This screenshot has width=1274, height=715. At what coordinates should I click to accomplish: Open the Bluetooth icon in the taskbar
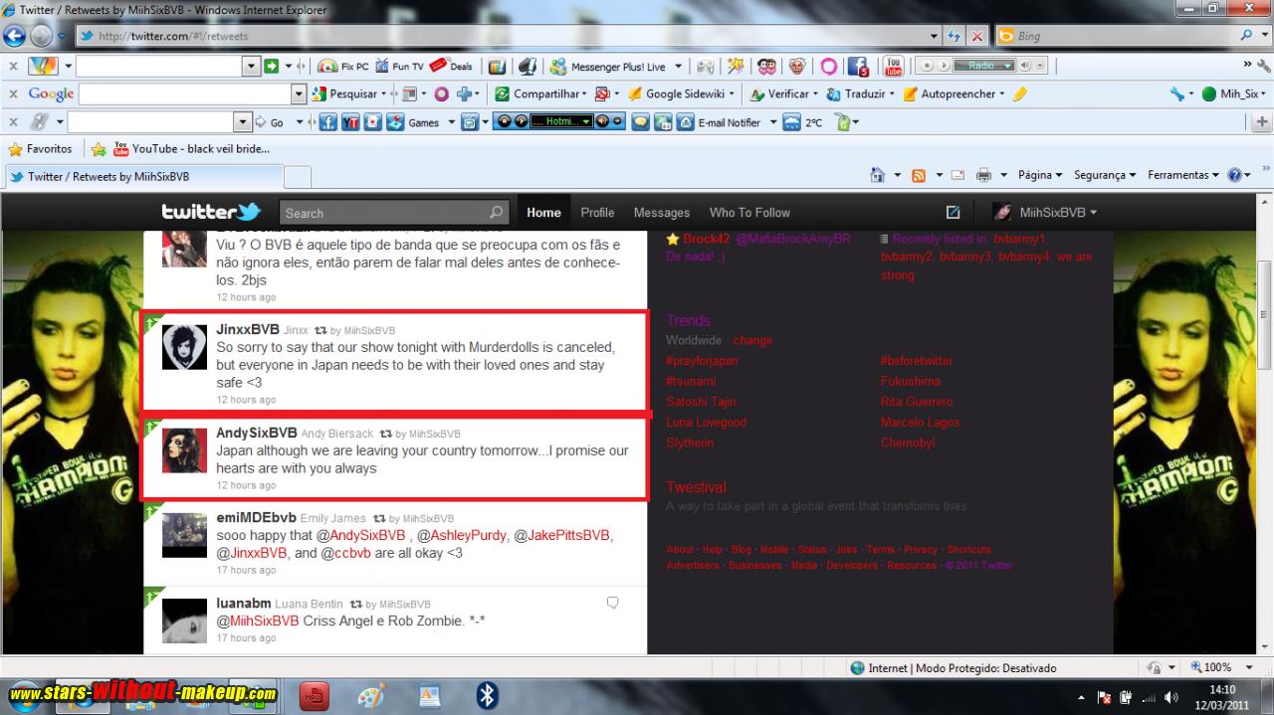[487, 695]
